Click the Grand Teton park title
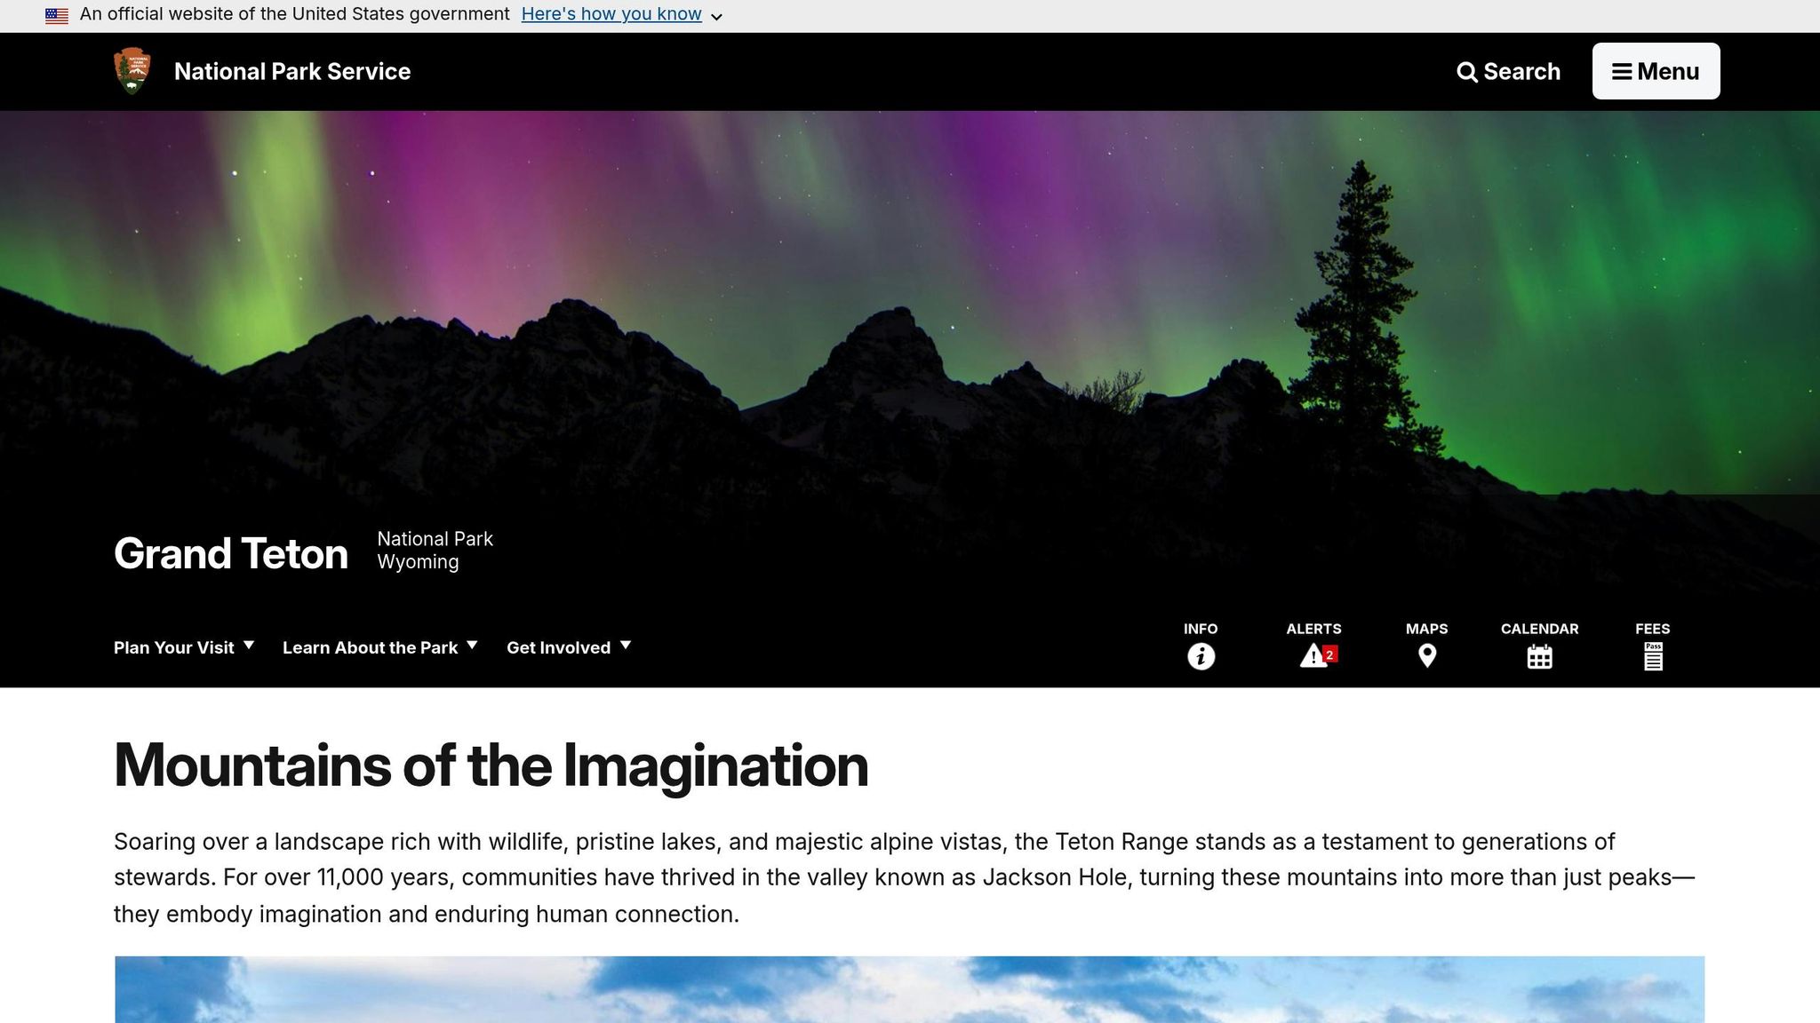Viewport: 1820px width, 1023px height. coord(231,553)
